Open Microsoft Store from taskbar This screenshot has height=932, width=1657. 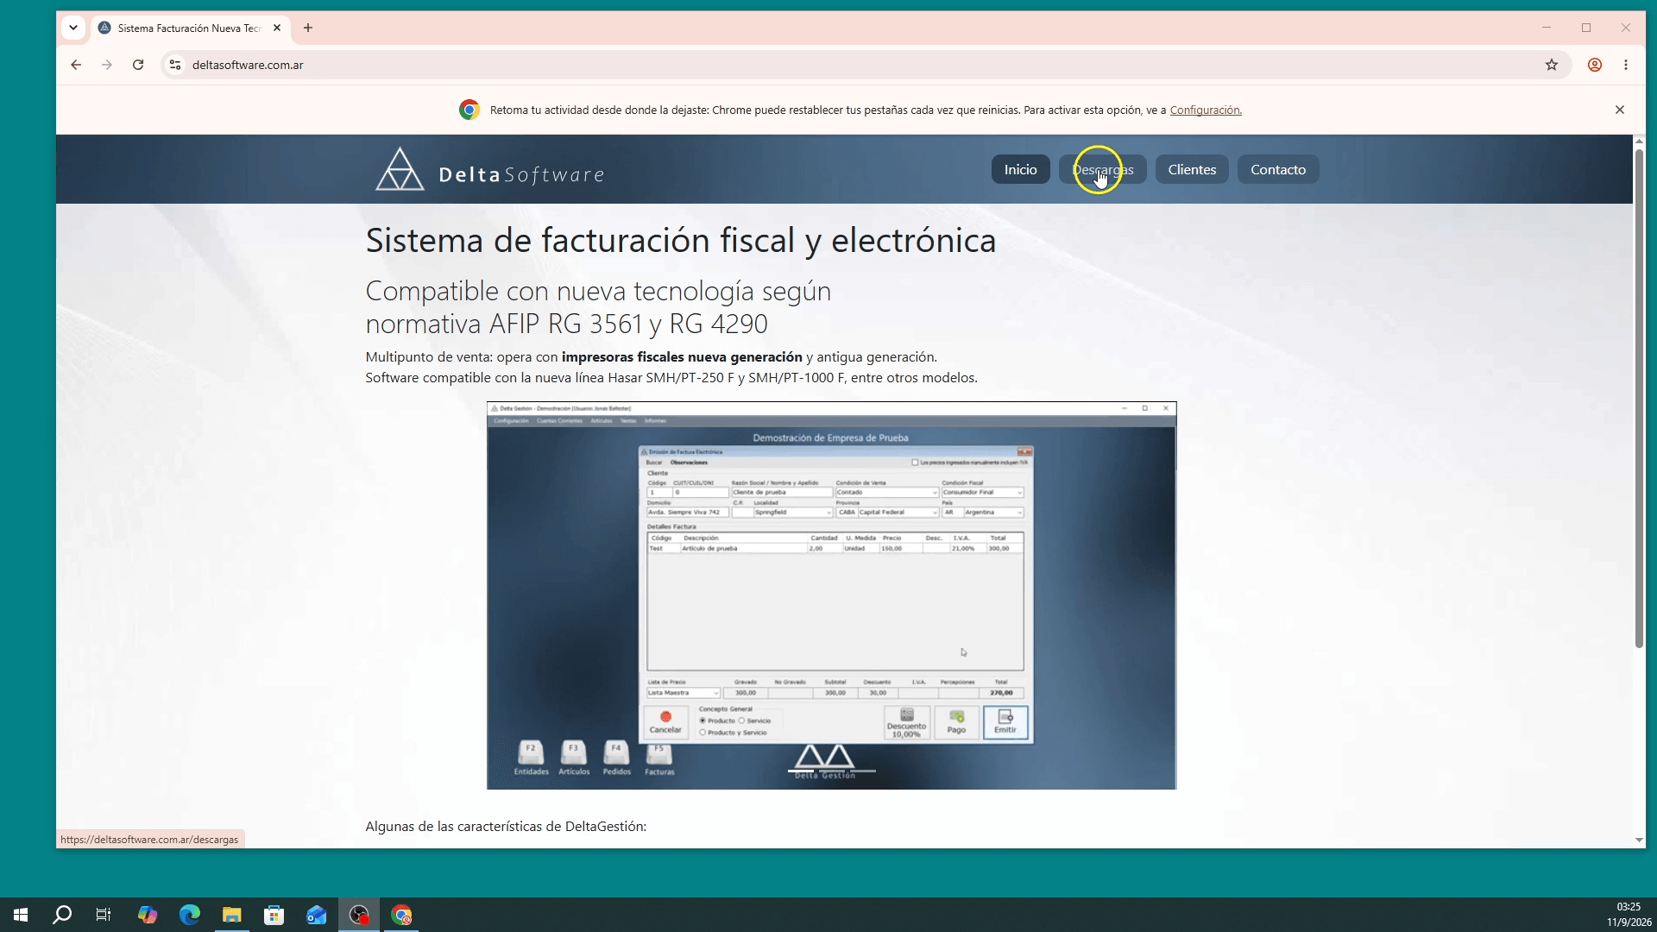coord(274,915)
